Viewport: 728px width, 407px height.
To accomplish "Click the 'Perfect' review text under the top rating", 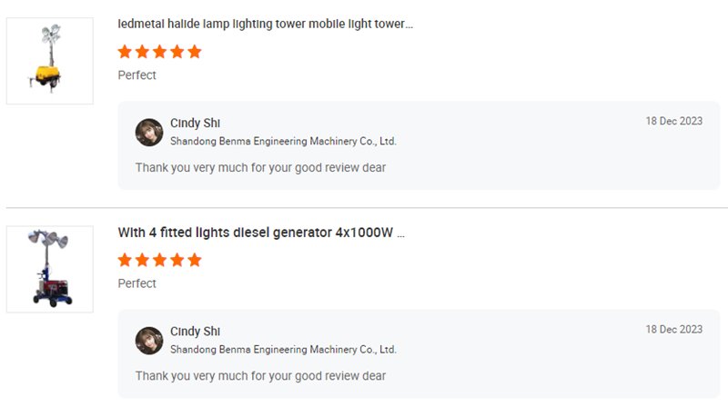I will pyautogui.click(x=137, y=75).
